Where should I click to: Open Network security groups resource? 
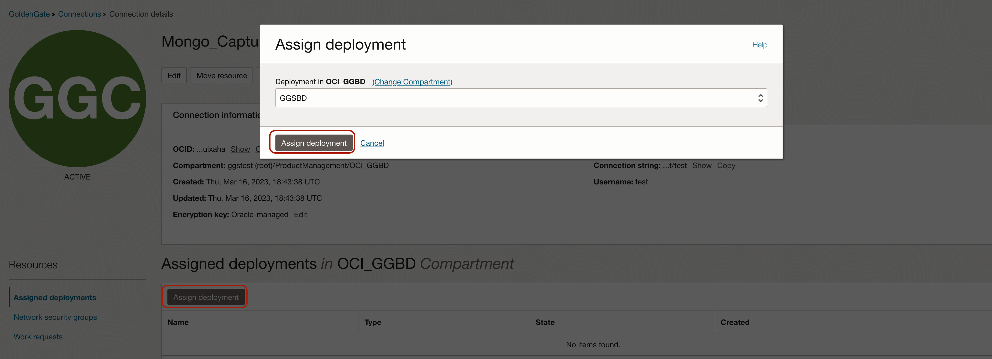click(x=55, y=317)
